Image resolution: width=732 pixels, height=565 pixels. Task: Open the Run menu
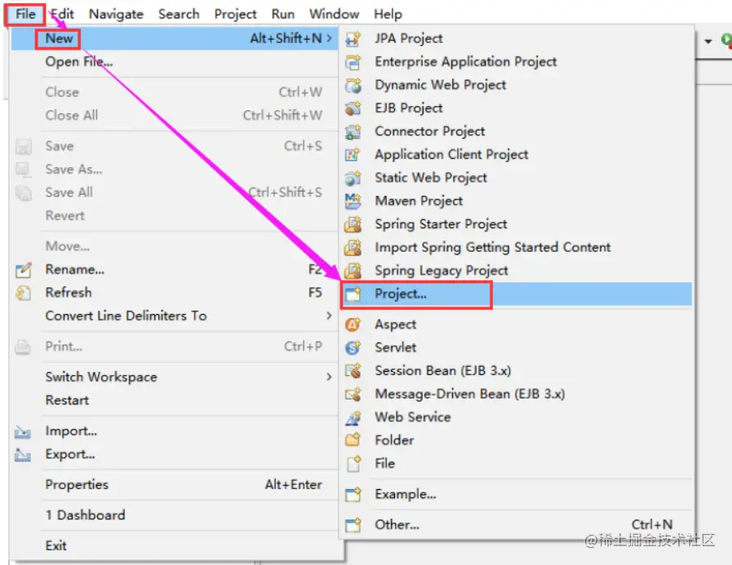pyautogui.click(x=283, y=14)
